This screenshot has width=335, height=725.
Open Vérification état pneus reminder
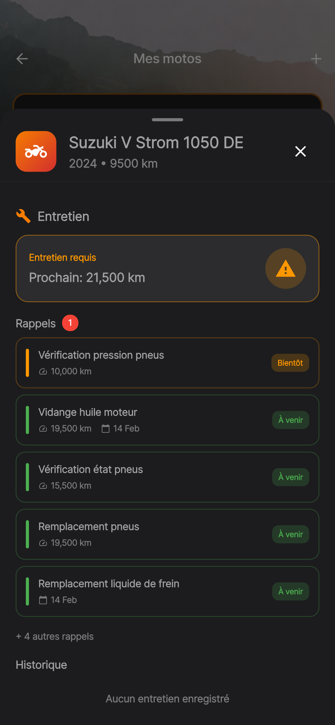(167, 477)
